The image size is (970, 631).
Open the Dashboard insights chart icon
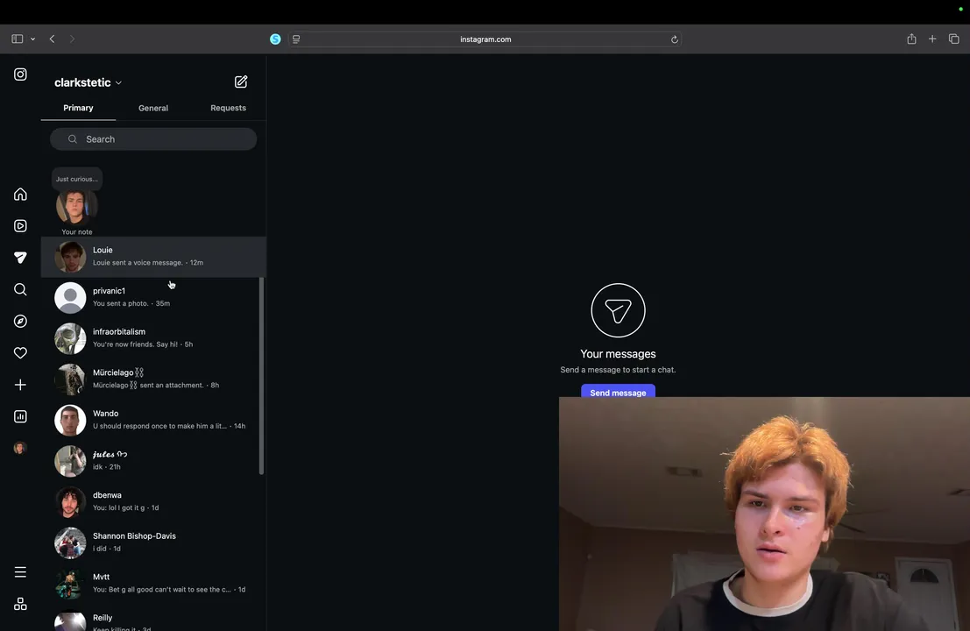click(x=20, y=416)
